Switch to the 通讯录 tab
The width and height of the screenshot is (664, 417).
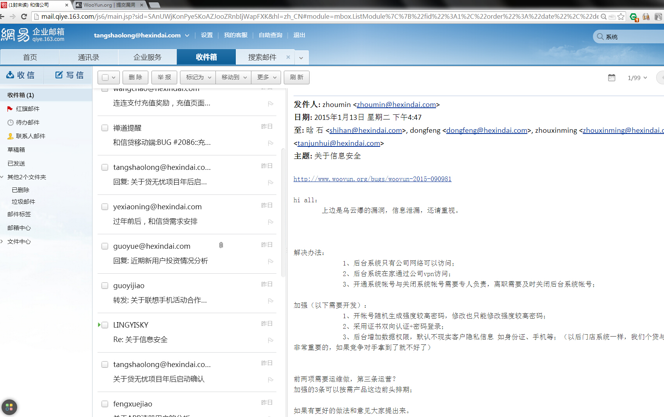click(x=89, y=57)
